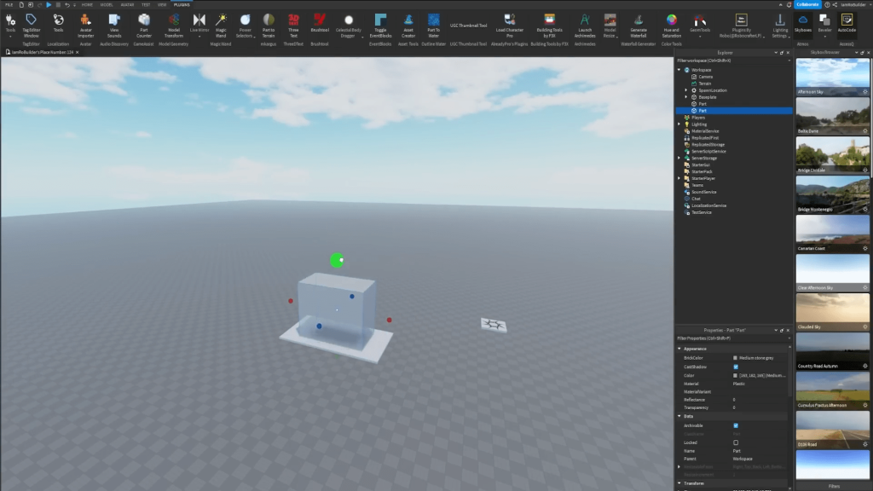Run the Part to Terrain plugin
873x491 pixels.
[x=269, y=26]
